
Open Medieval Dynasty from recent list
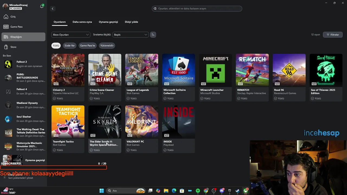(x=24, y=105)
